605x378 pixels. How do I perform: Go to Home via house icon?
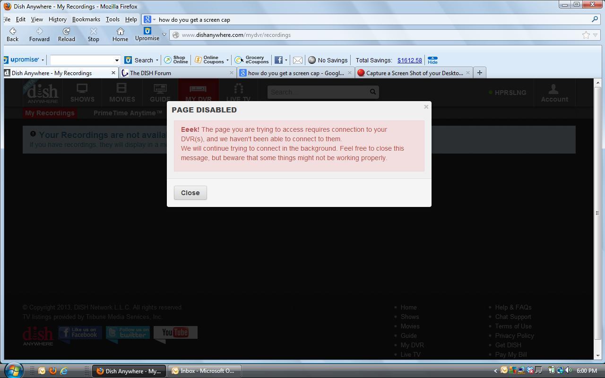[x=120, y=34]
